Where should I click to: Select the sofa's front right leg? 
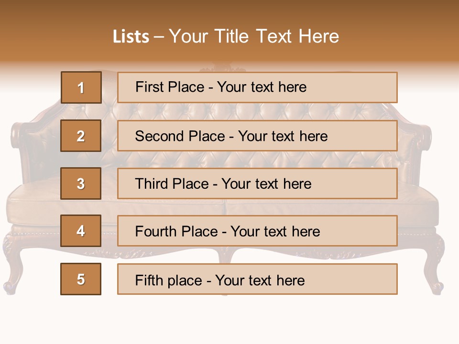[434, 272]
